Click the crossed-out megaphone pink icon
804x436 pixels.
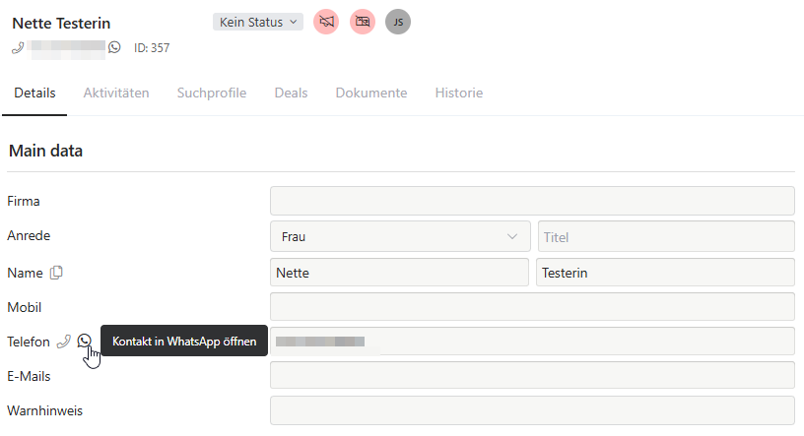[x=326, y=22]
